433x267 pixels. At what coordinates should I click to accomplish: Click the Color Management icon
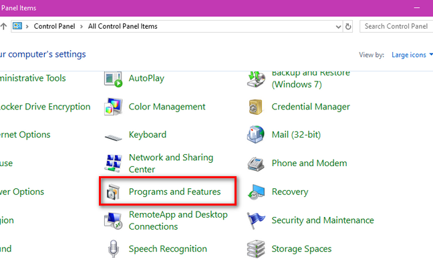(x=113, y=107)
